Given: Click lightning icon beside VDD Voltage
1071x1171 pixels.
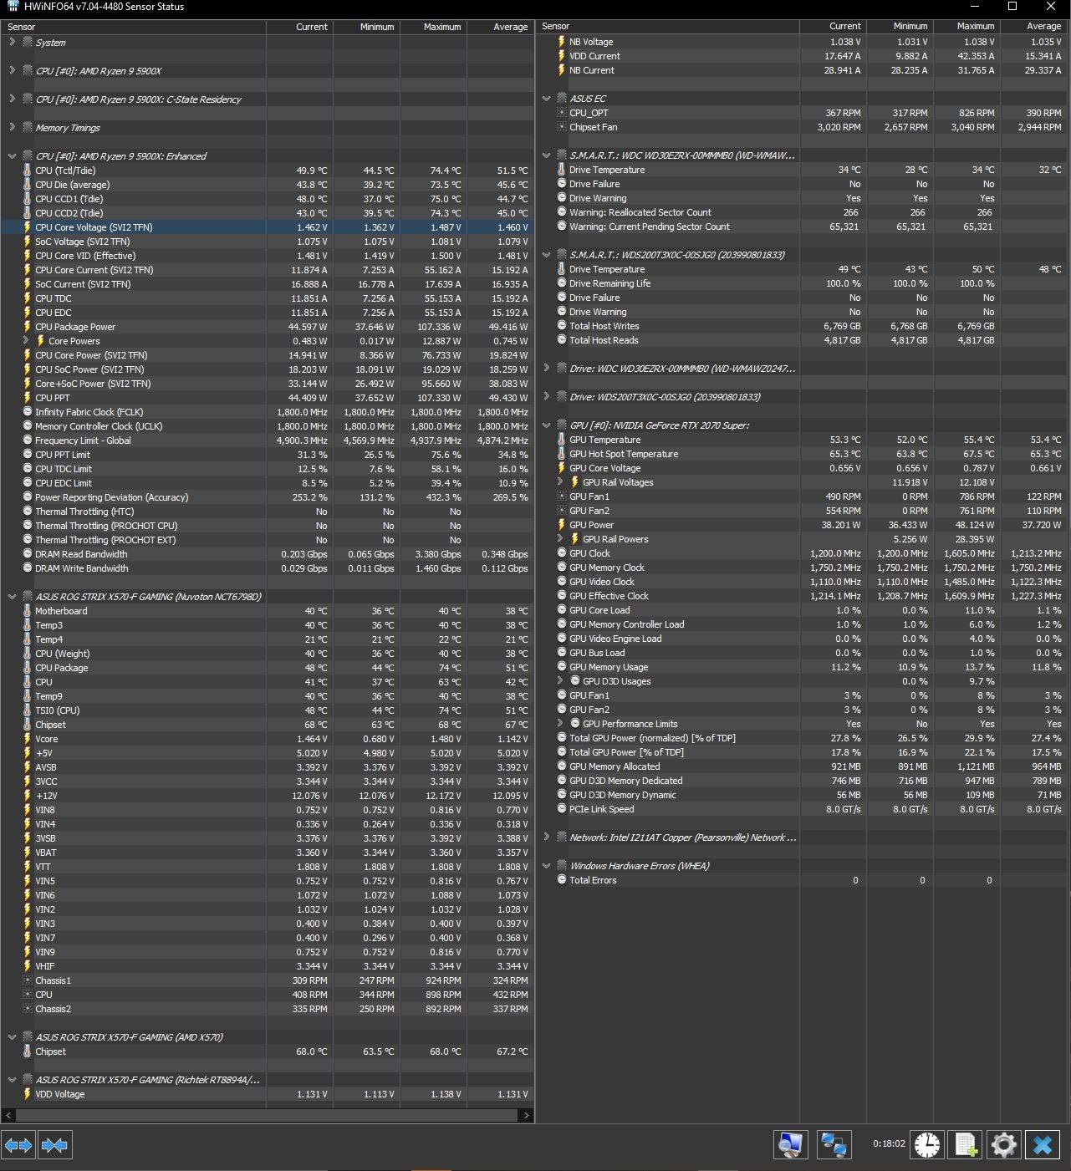Looking at the screenshot, I should 27,1094.
